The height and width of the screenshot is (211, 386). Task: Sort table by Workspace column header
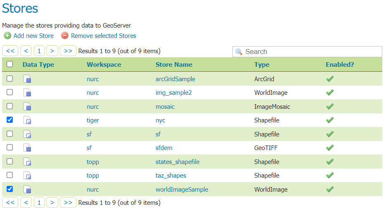pos(104,65)
